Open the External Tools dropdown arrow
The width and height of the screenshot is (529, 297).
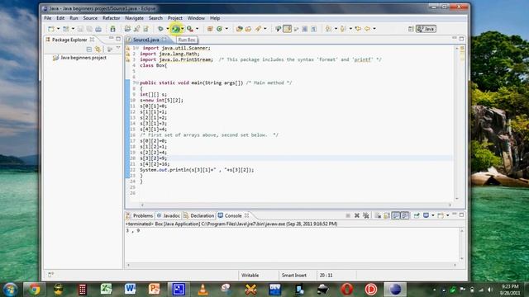(198, 29)
